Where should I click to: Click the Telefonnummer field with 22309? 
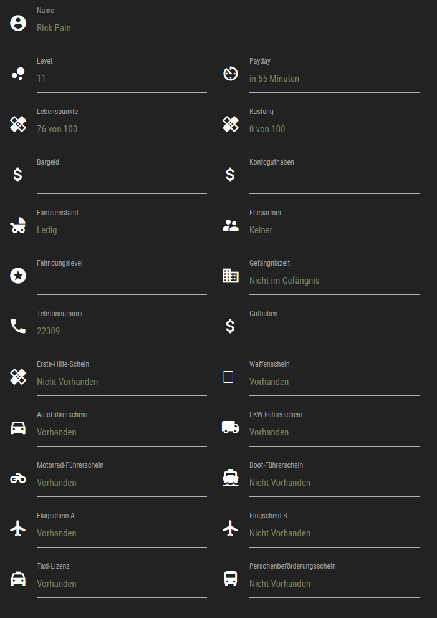pyautogui.click(x=122, y=331)
